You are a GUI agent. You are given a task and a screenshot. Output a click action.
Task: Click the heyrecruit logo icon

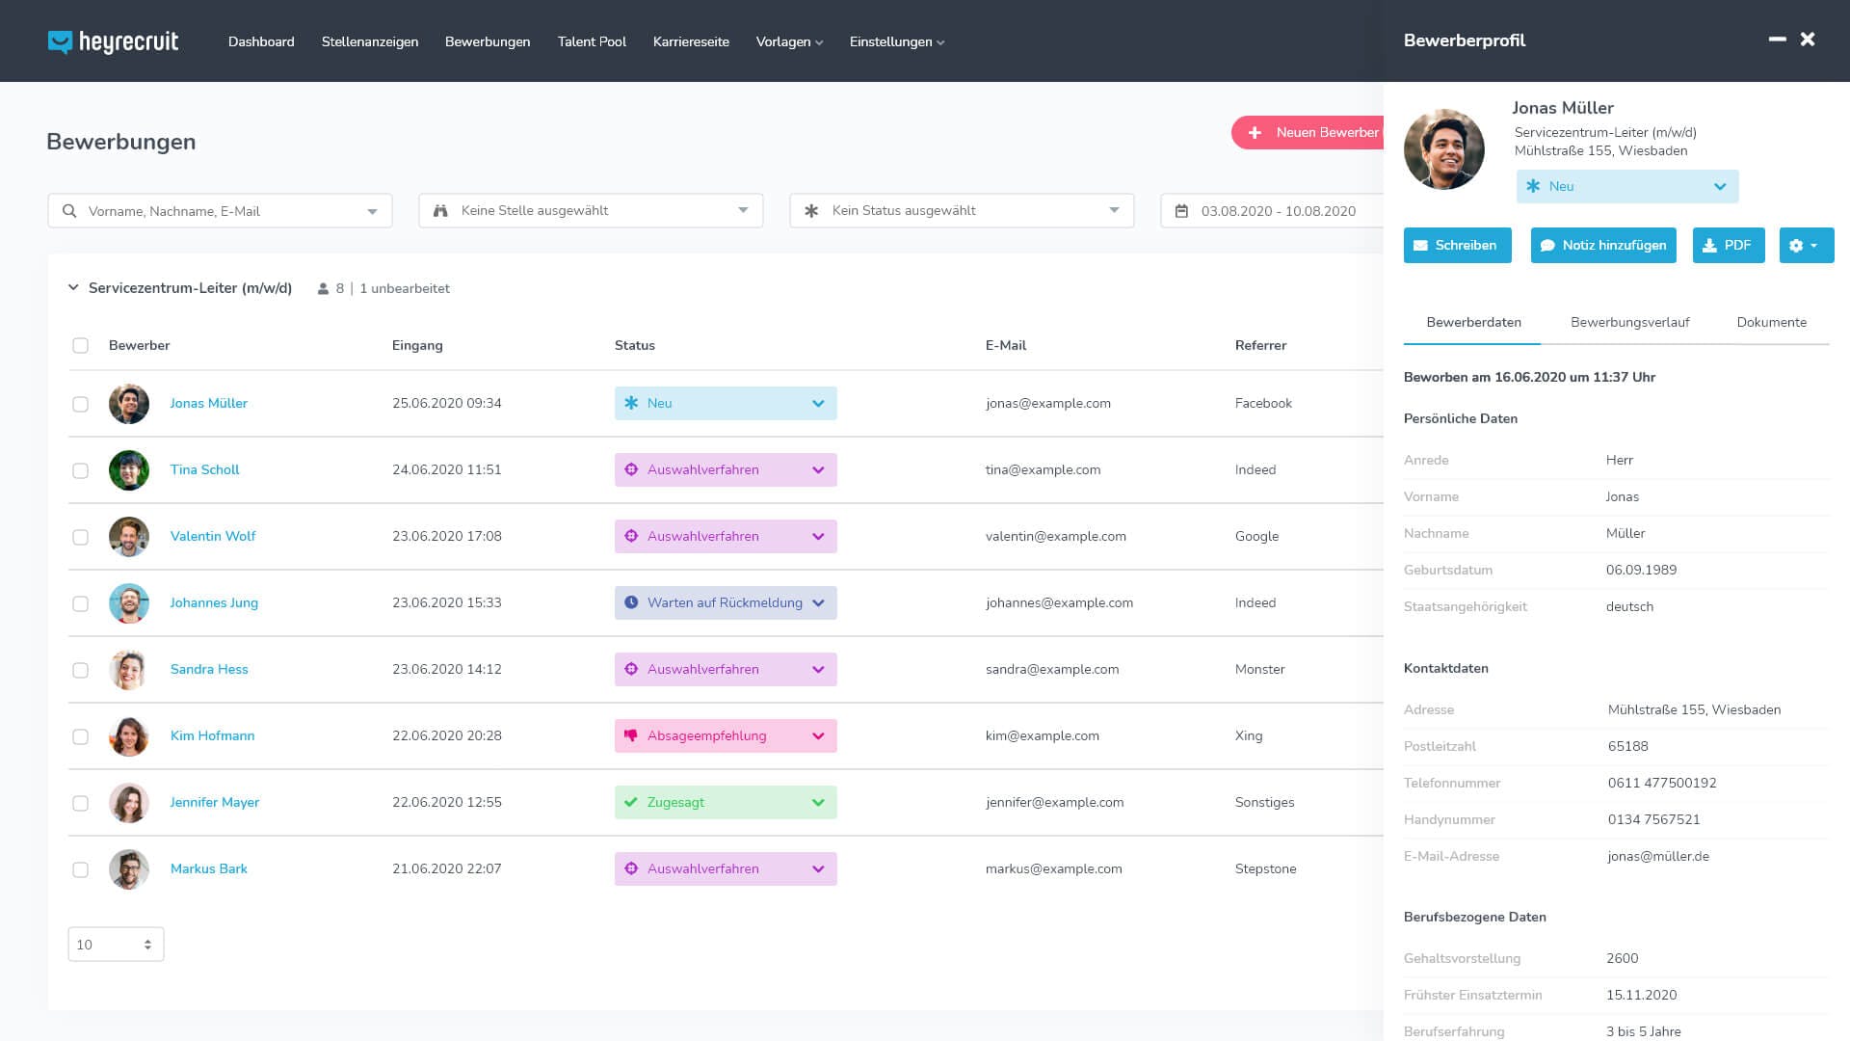pyautogui.click(x=60, y=41)
